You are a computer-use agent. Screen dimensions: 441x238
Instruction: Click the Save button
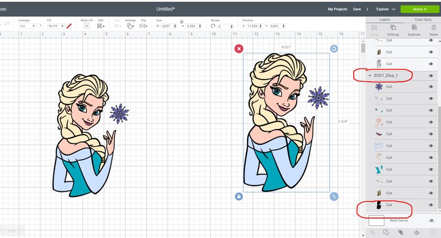pos(357,9)
